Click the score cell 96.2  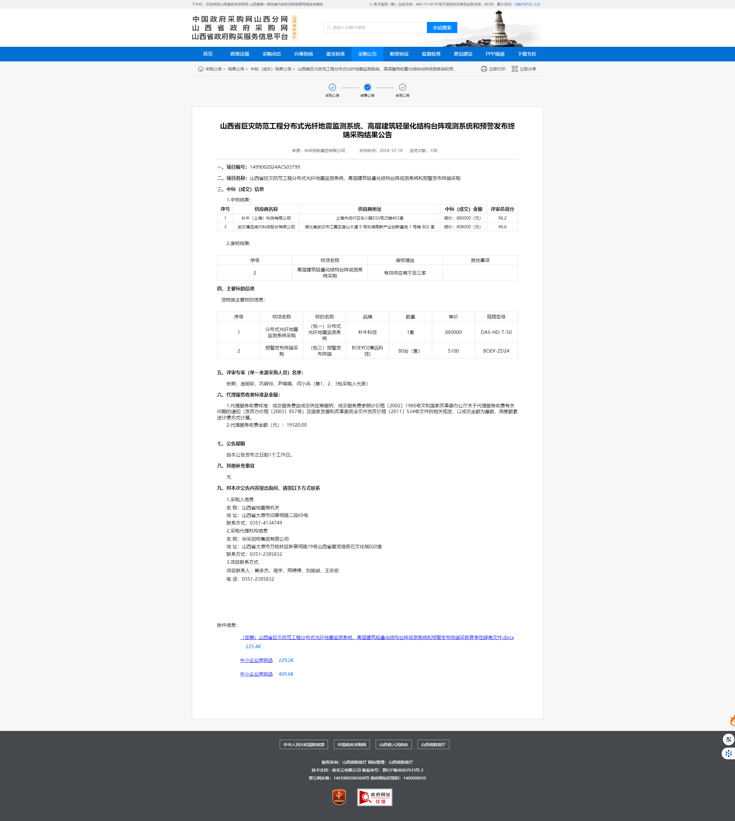coord(502,218)
